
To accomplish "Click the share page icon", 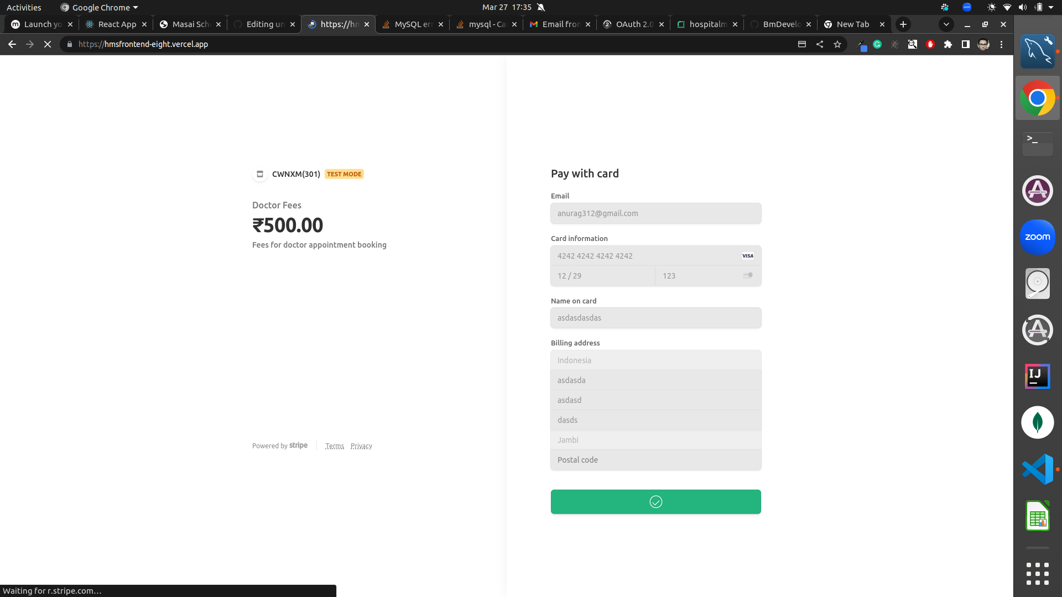I will coord(820,44).
